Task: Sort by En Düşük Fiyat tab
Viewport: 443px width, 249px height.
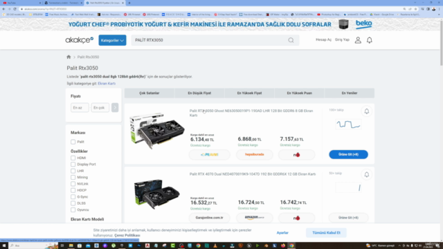Action: [199, 93]
